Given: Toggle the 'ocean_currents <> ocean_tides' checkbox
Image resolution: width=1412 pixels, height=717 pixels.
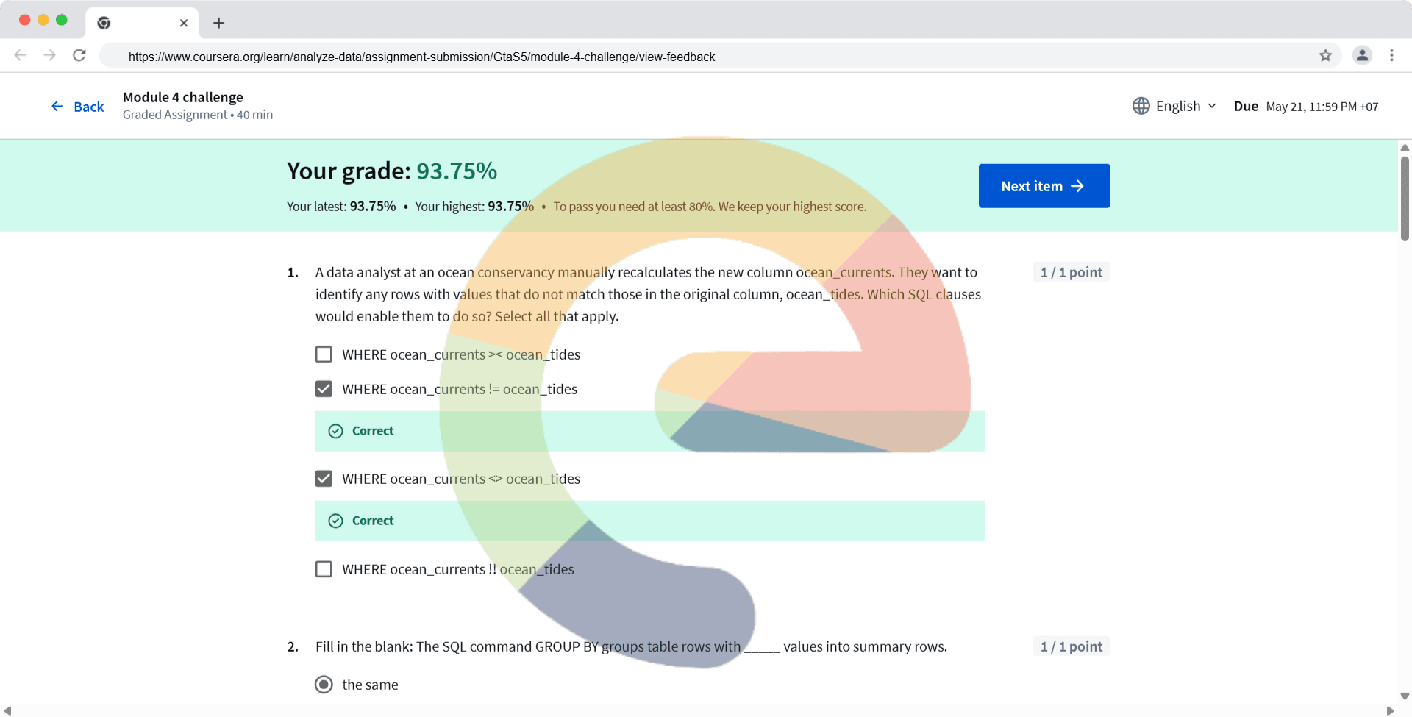Looking at the screenshot, I should (324, 479).
